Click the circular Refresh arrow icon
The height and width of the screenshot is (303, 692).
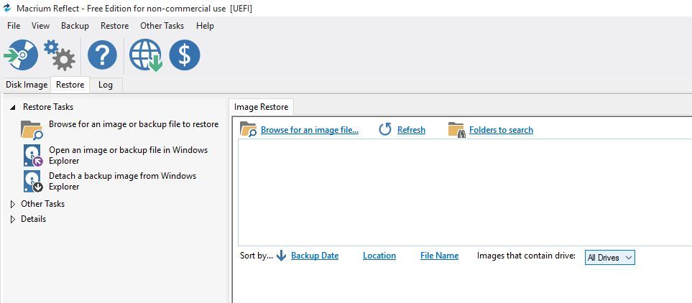click(385, 130)
